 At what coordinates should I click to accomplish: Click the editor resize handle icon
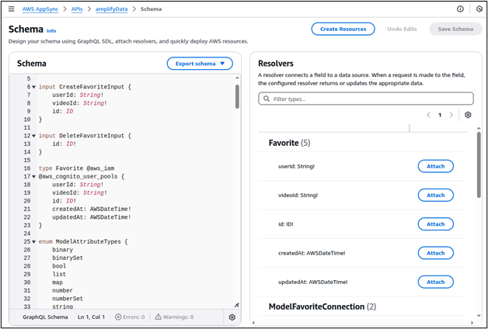[x=236, y=306]
